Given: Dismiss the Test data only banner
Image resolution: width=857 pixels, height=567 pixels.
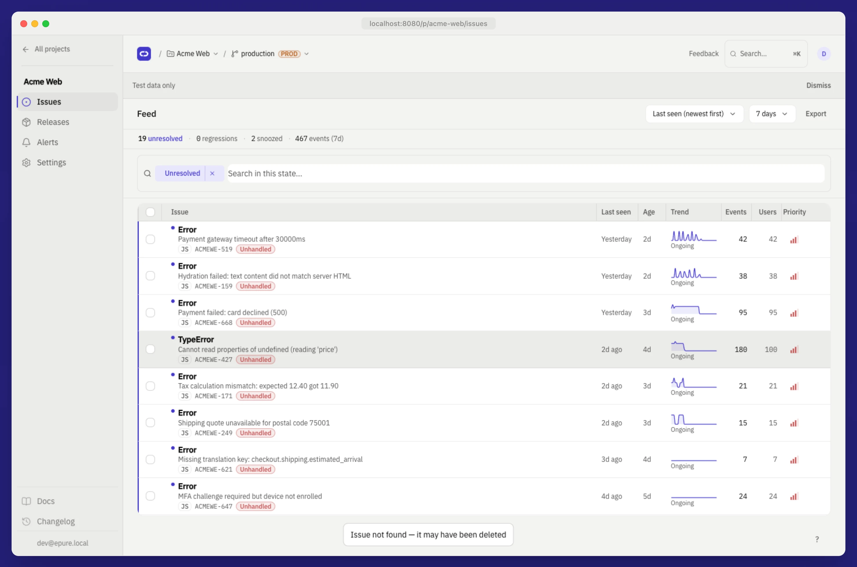Looking at the screenshot, I should pos(818,86).
